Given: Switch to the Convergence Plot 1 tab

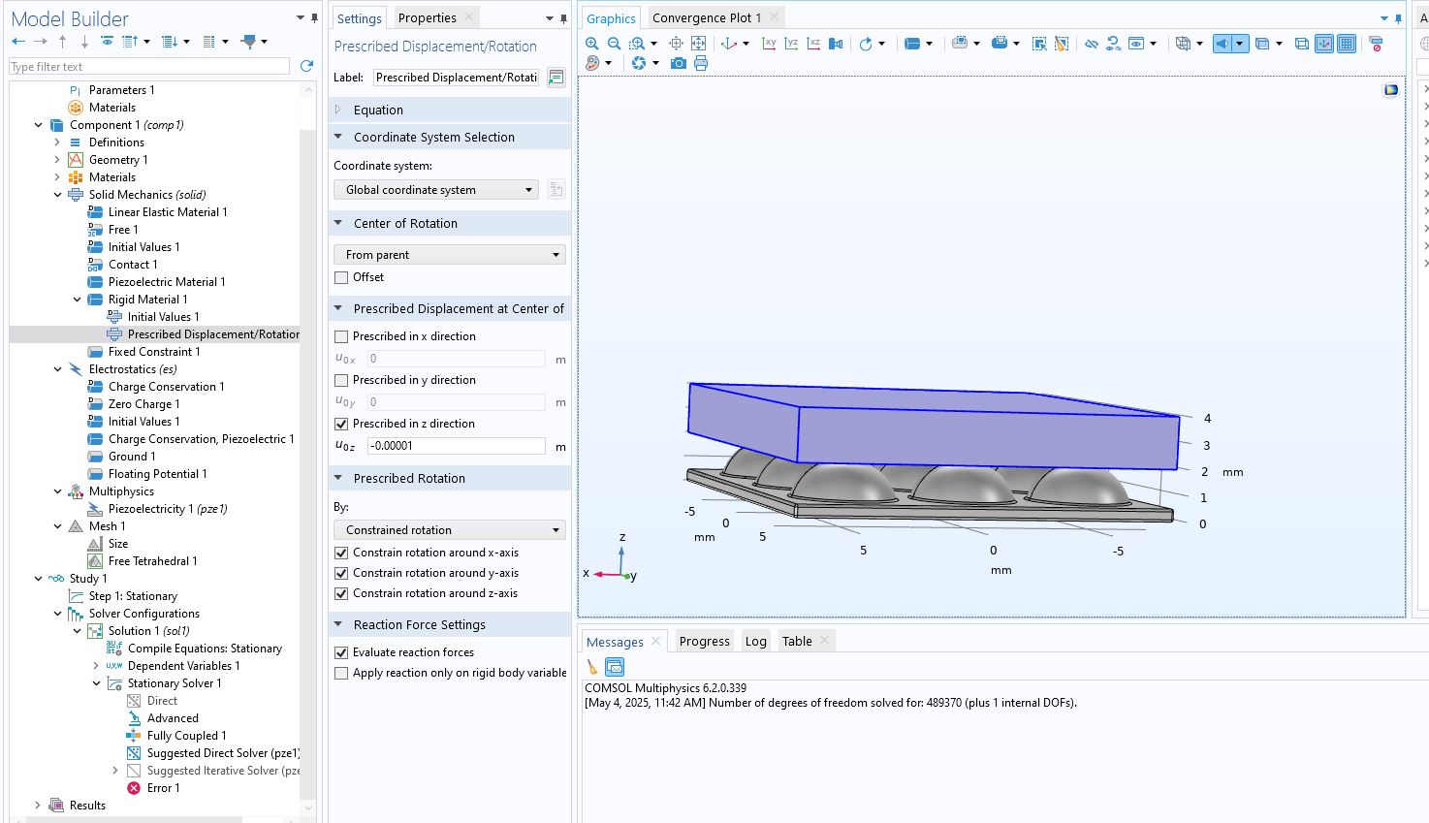Looking at the screenshot, I should (x=706, y=17).
